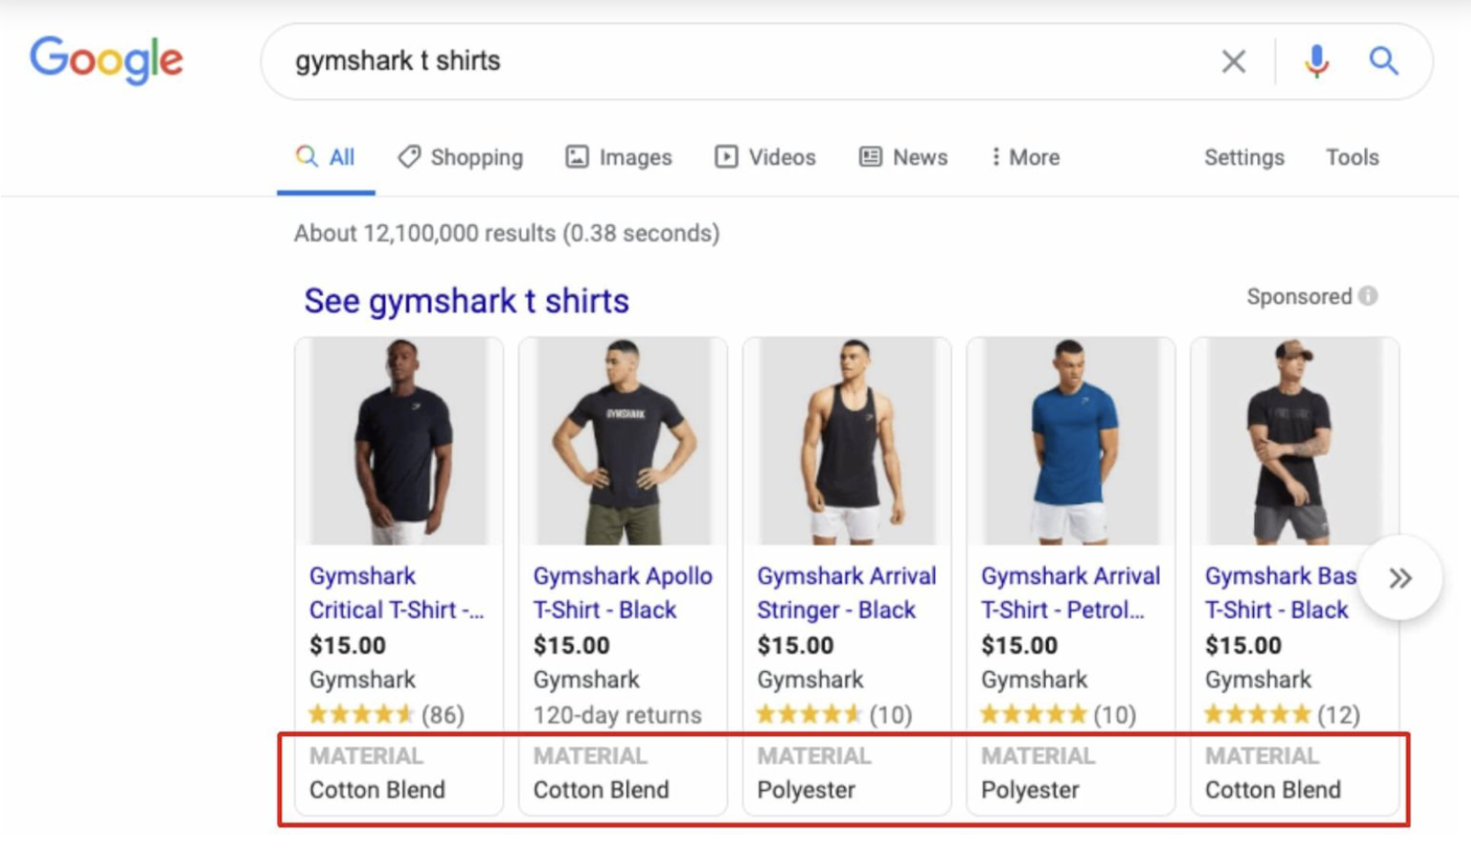
Task: Click the Google logo
Action: coord(107,60)
